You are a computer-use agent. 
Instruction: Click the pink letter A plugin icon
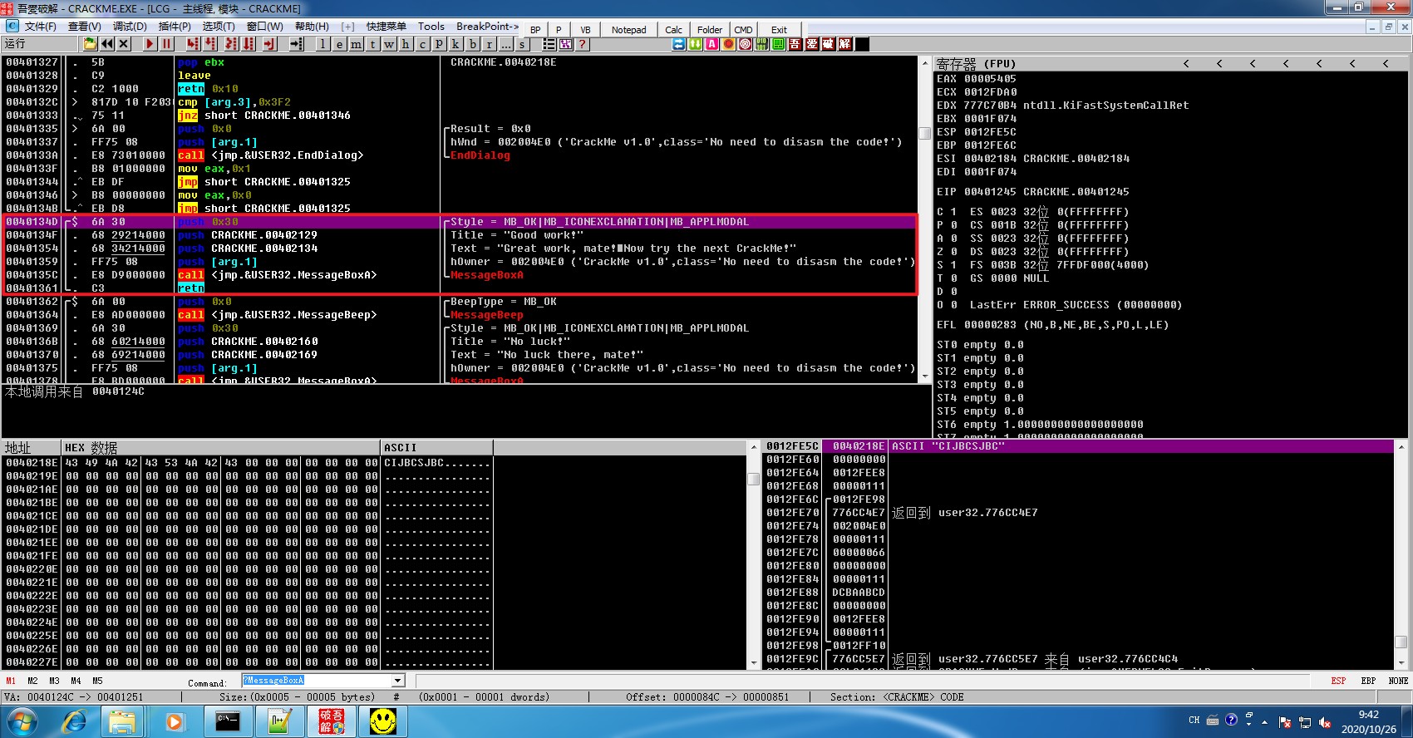pyautogui.click(x=712, y=44)
